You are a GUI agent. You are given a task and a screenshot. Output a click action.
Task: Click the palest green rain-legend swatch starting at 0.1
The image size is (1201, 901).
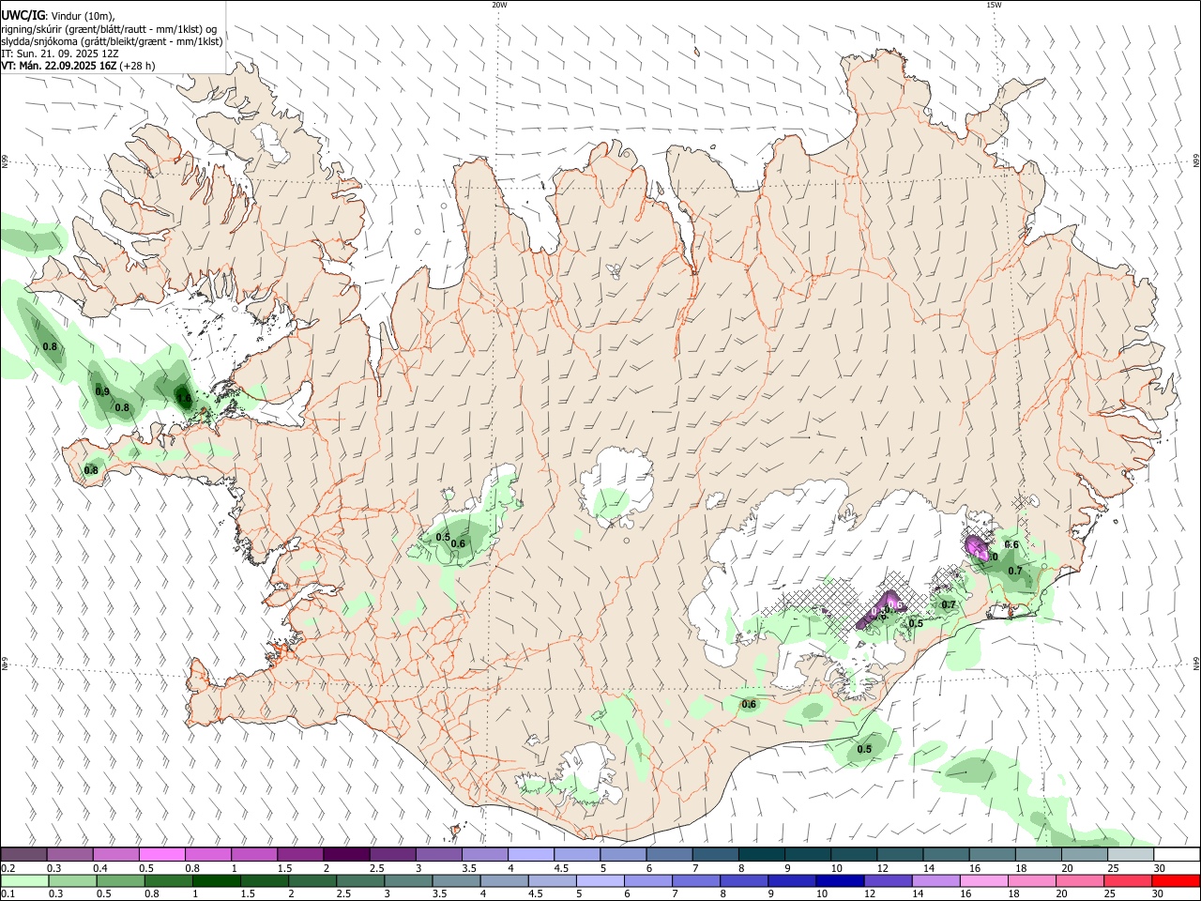[24, 881]
